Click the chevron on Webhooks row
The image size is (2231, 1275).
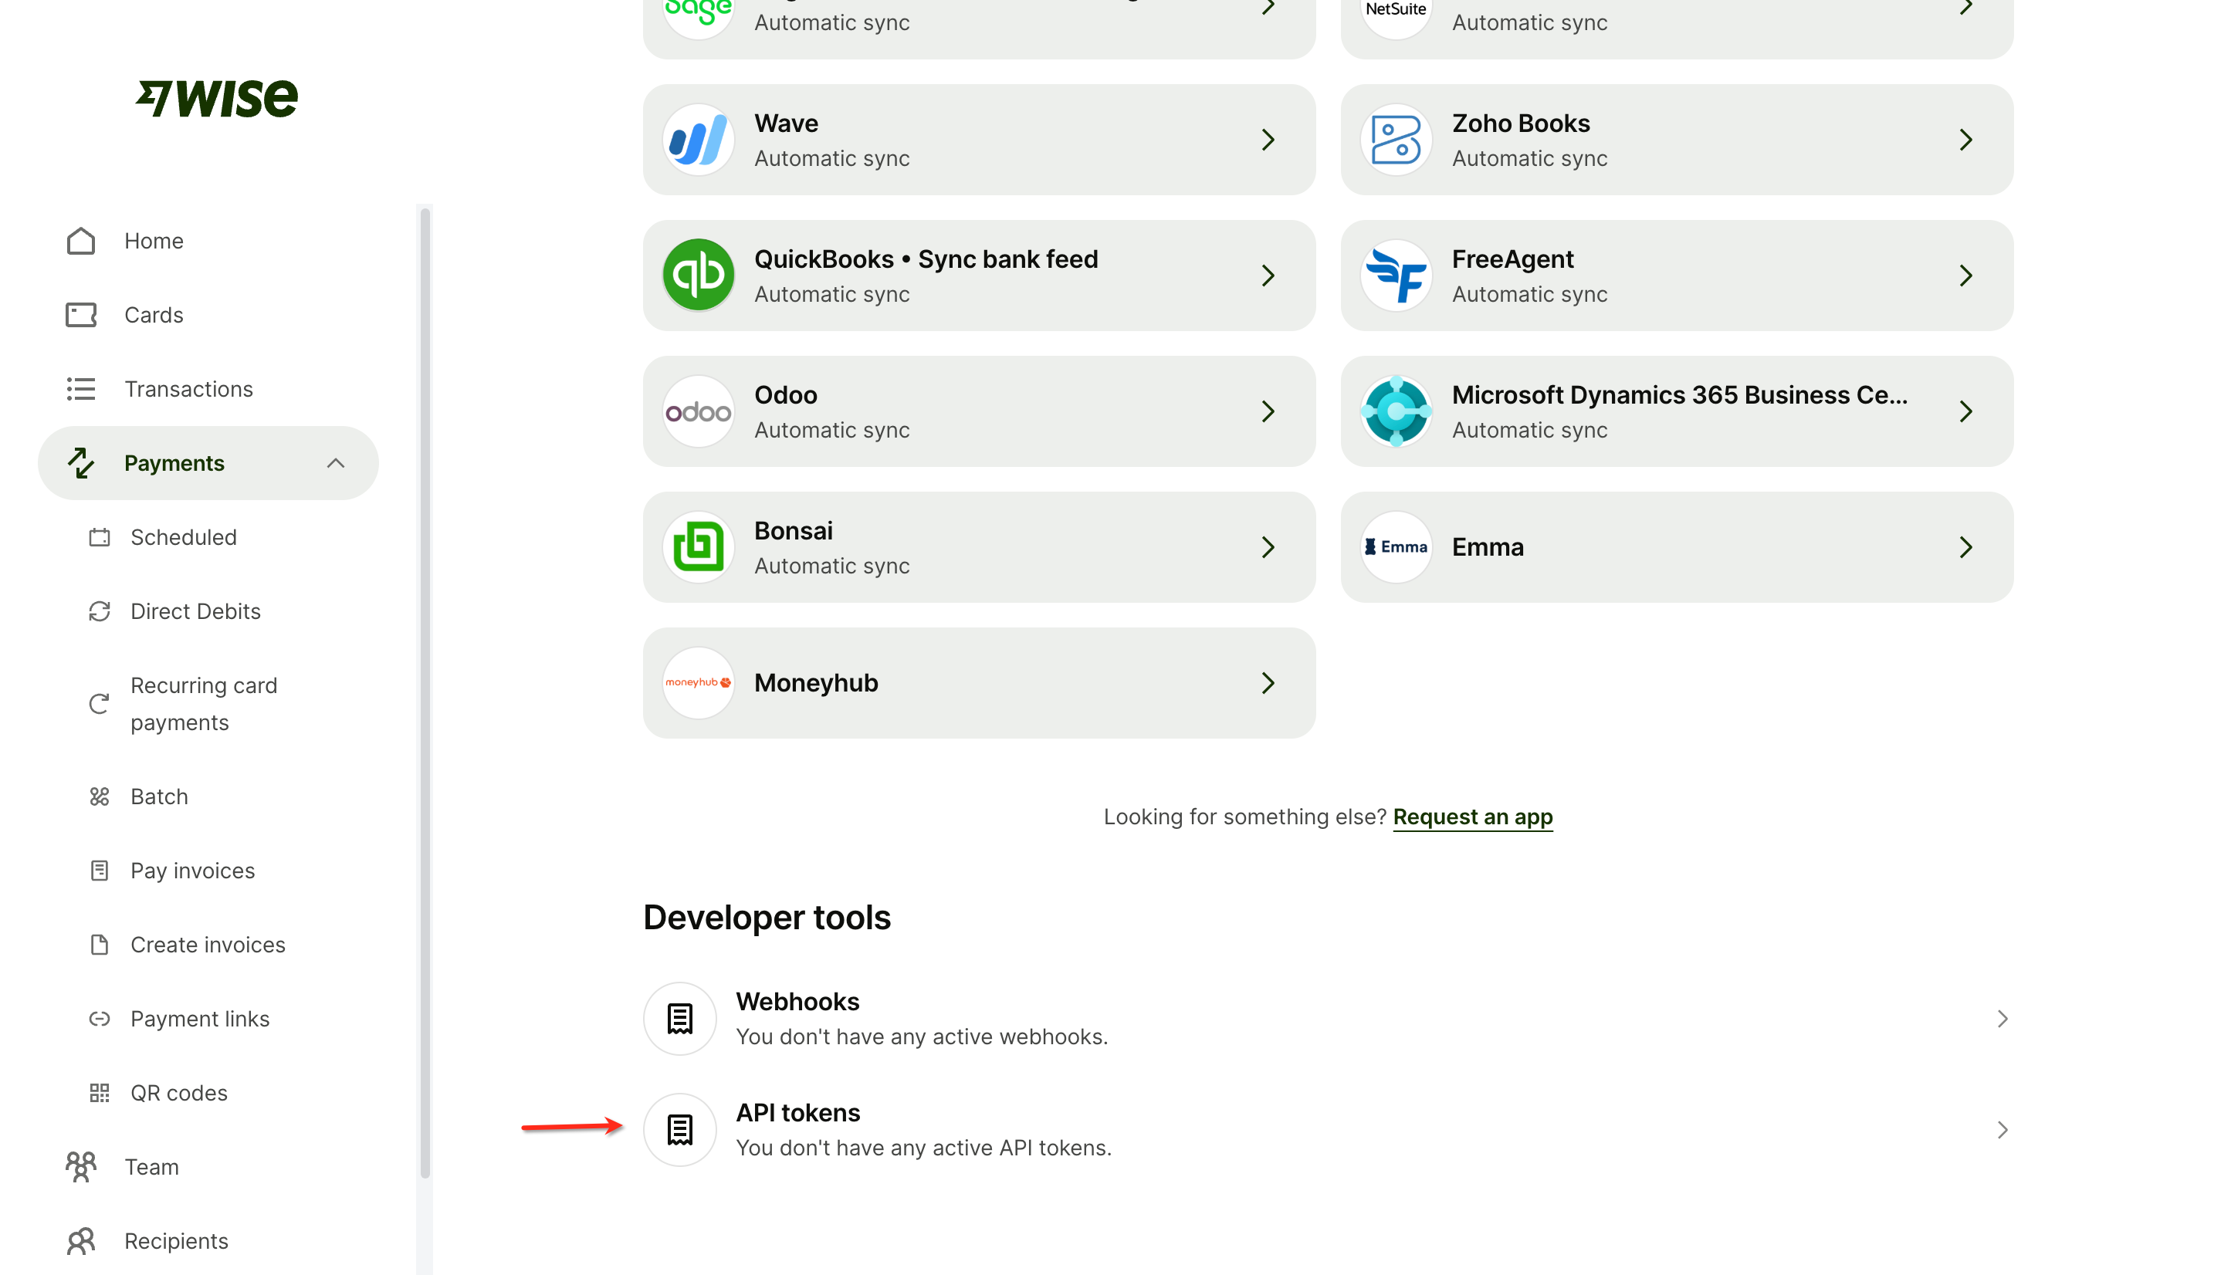coord(2002,1019)
